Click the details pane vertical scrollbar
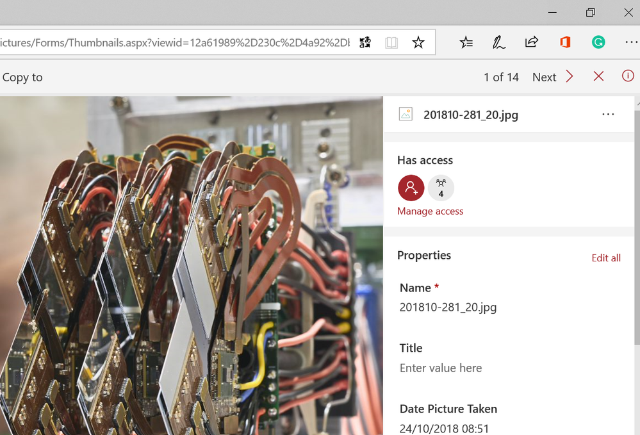Viewport: 640px width, 435px height. click(x=637, y=229)
